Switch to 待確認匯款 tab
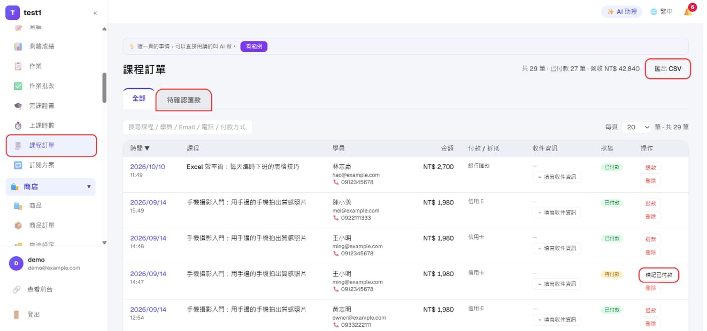Screen dimensions: 707x331 click(x=184, y=100)
